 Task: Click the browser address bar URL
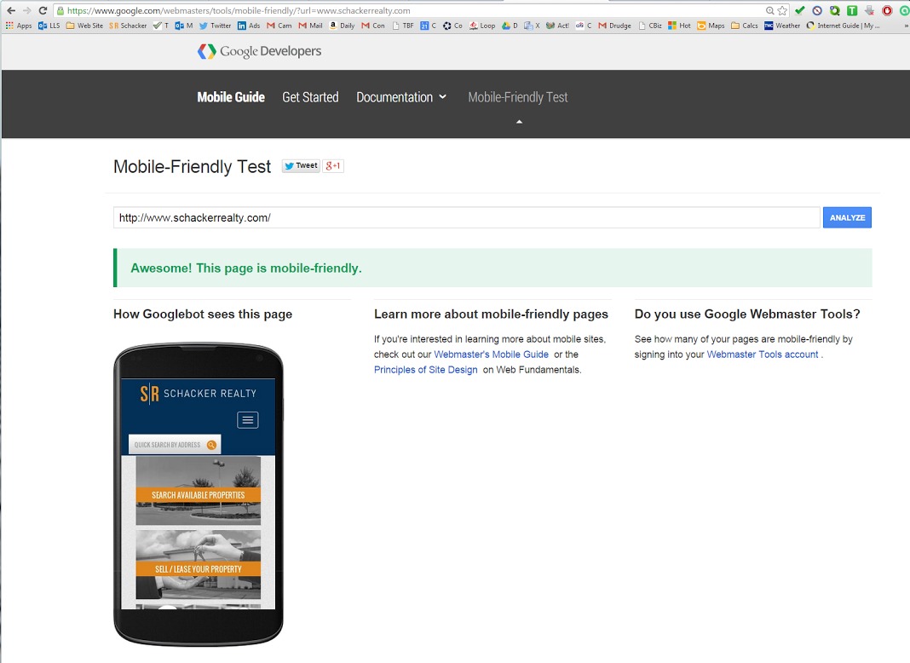point(239,10)
